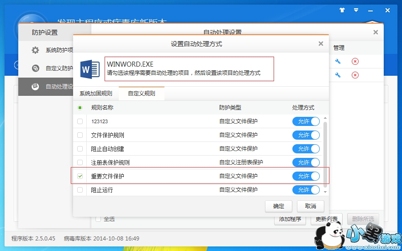Click the 程序版本 2.5.0.45 status text
The height and width of the screenshot is (251, 402).
pyautogui.click(x=33, y=239)
